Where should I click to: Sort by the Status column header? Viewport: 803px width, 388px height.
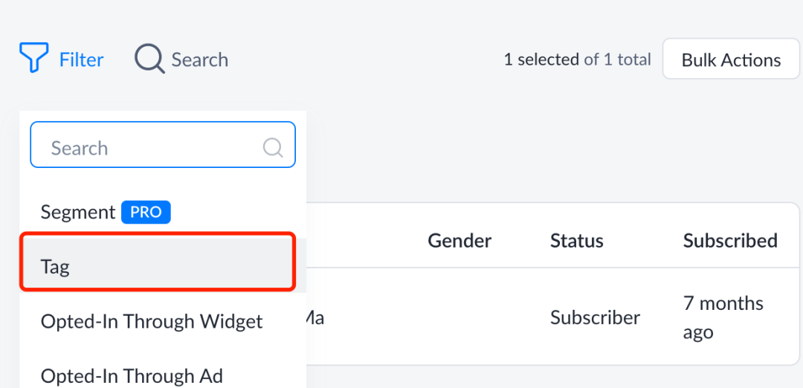[x=577, y=240]
